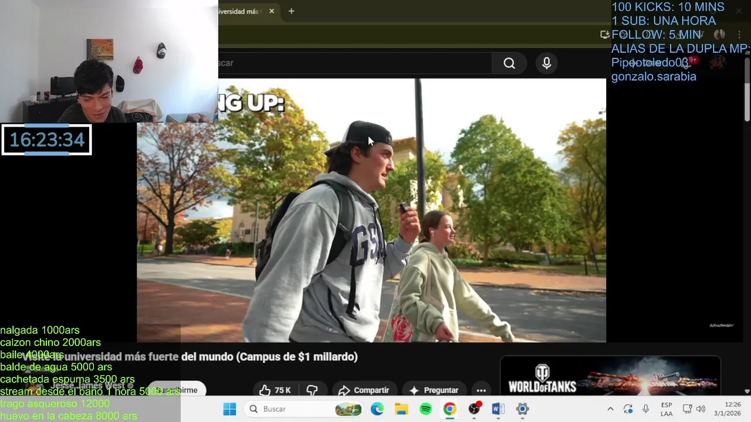Click the taskbar Buscar search box

(x=303, y=409)
